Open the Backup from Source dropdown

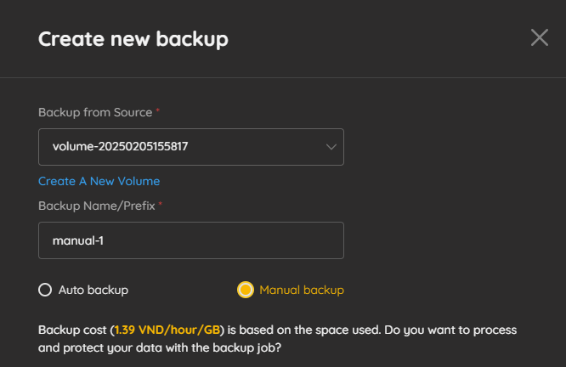click(x=191, y=147)
